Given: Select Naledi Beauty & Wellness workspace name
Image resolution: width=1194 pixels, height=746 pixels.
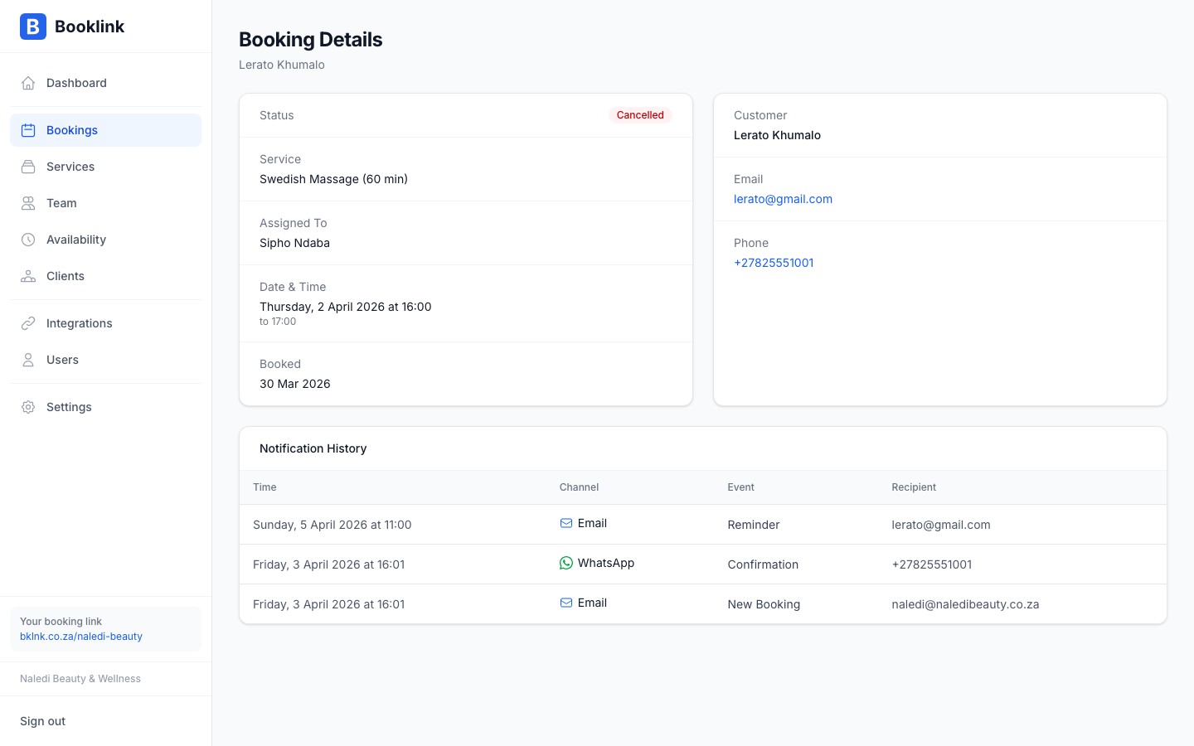Looking at the screenshot, I should [x=80, y=678].
